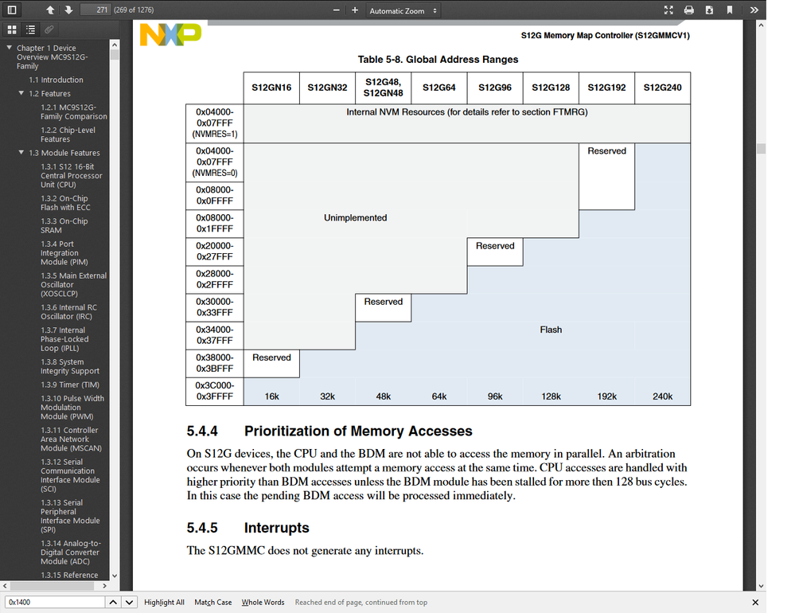Open the tools double-chevron menu
This screenshot has width=795, height=613.
point(754,10)
